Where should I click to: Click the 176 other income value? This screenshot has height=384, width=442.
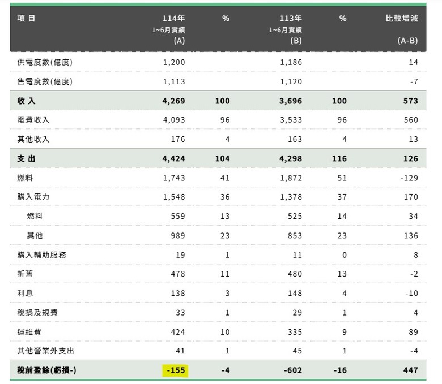178,139
